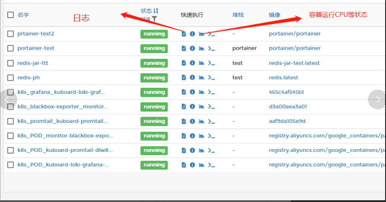Open logs icon for redis-jar-ttt
This screenshot has width=386, height=202.
pos(184,63)
